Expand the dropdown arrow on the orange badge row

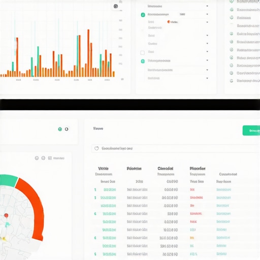point(207,22)
